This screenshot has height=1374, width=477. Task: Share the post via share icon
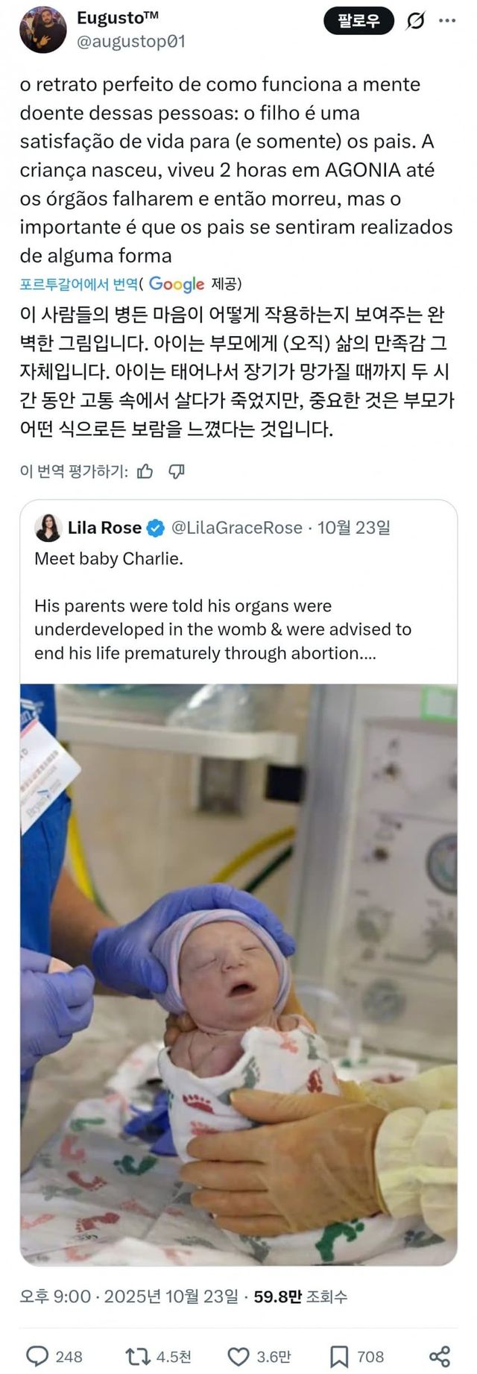[x=440, y=1356]
